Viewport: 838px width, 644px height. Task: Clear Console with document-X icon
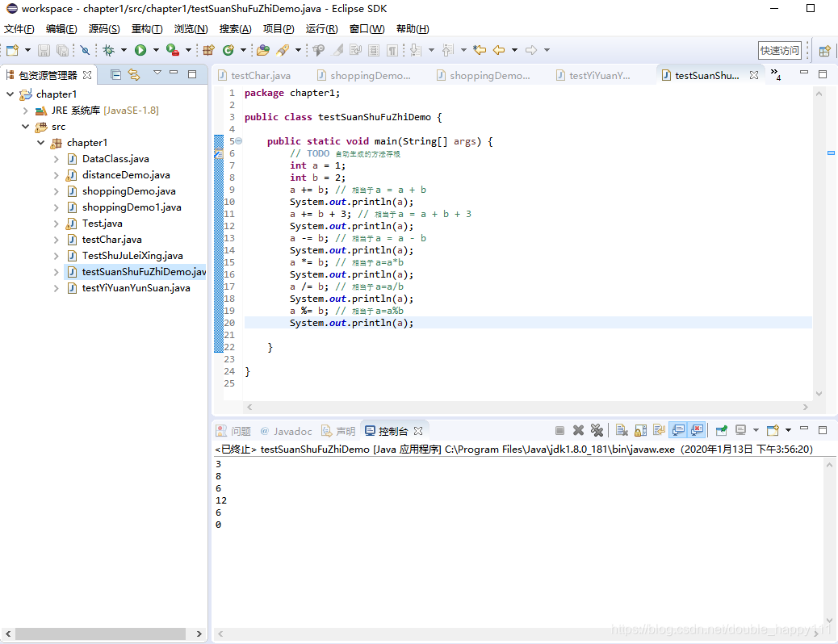click(x=621, y=430)
